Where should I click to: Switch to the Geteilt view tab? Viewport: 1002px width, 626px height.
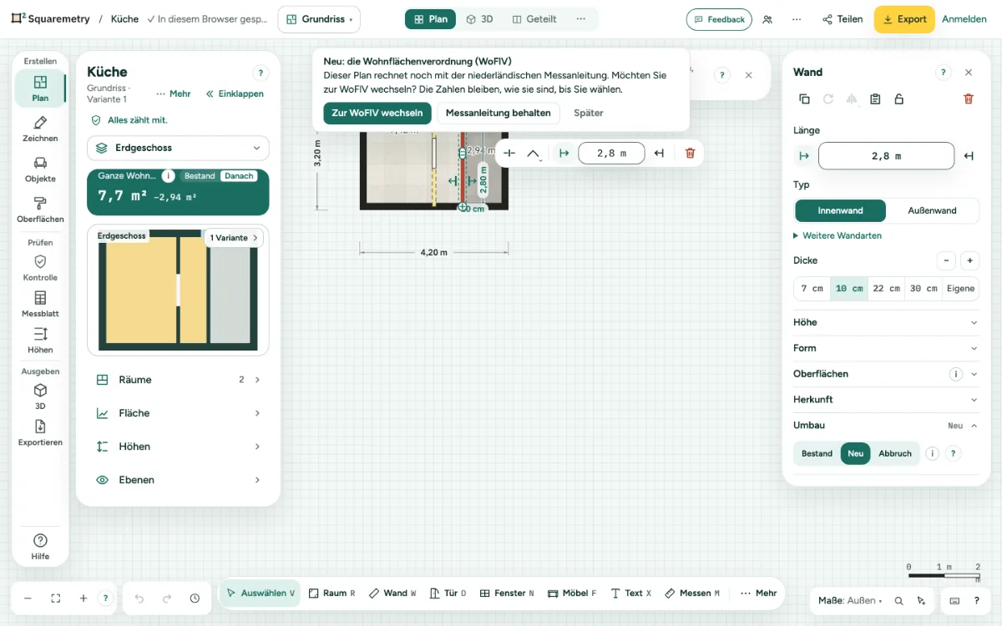coord(534,19)
